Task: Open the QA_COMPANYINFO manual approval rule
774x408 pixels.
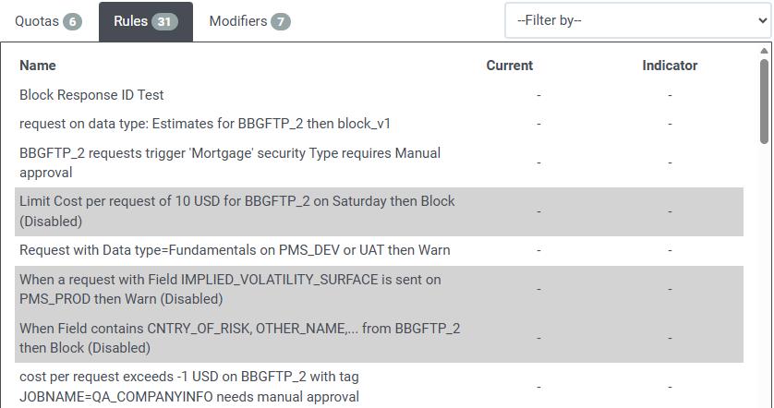Action: coord(189,387)
